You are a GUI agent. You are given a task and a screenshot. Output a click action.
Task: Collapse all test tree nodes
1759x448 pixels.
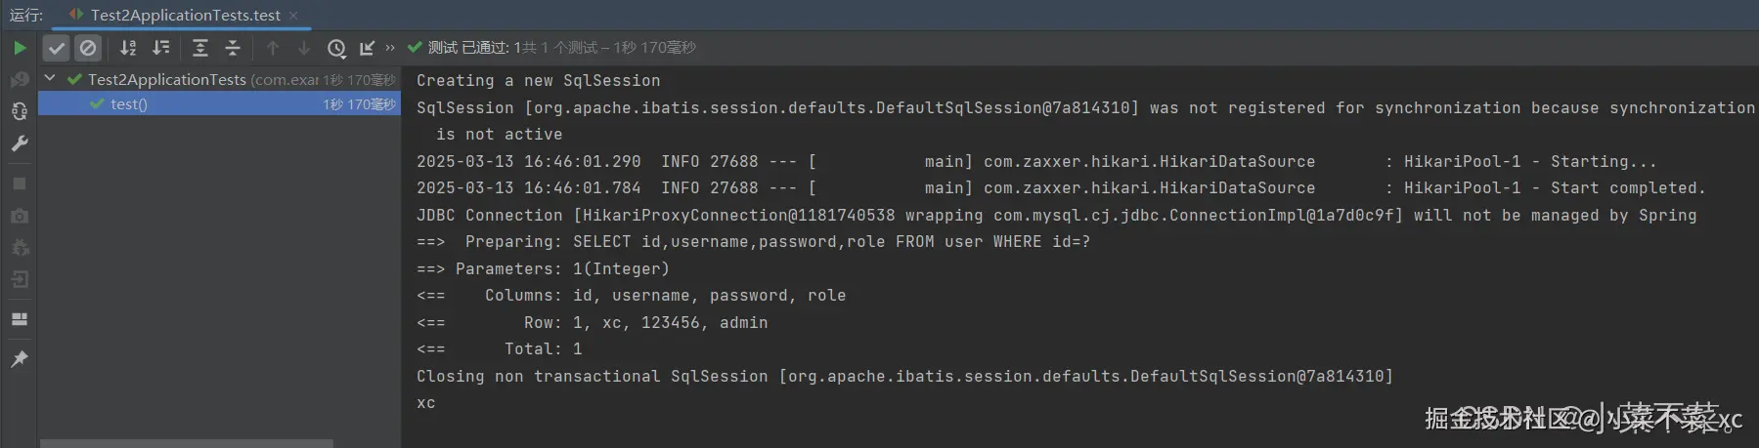(x=233, y=48)
